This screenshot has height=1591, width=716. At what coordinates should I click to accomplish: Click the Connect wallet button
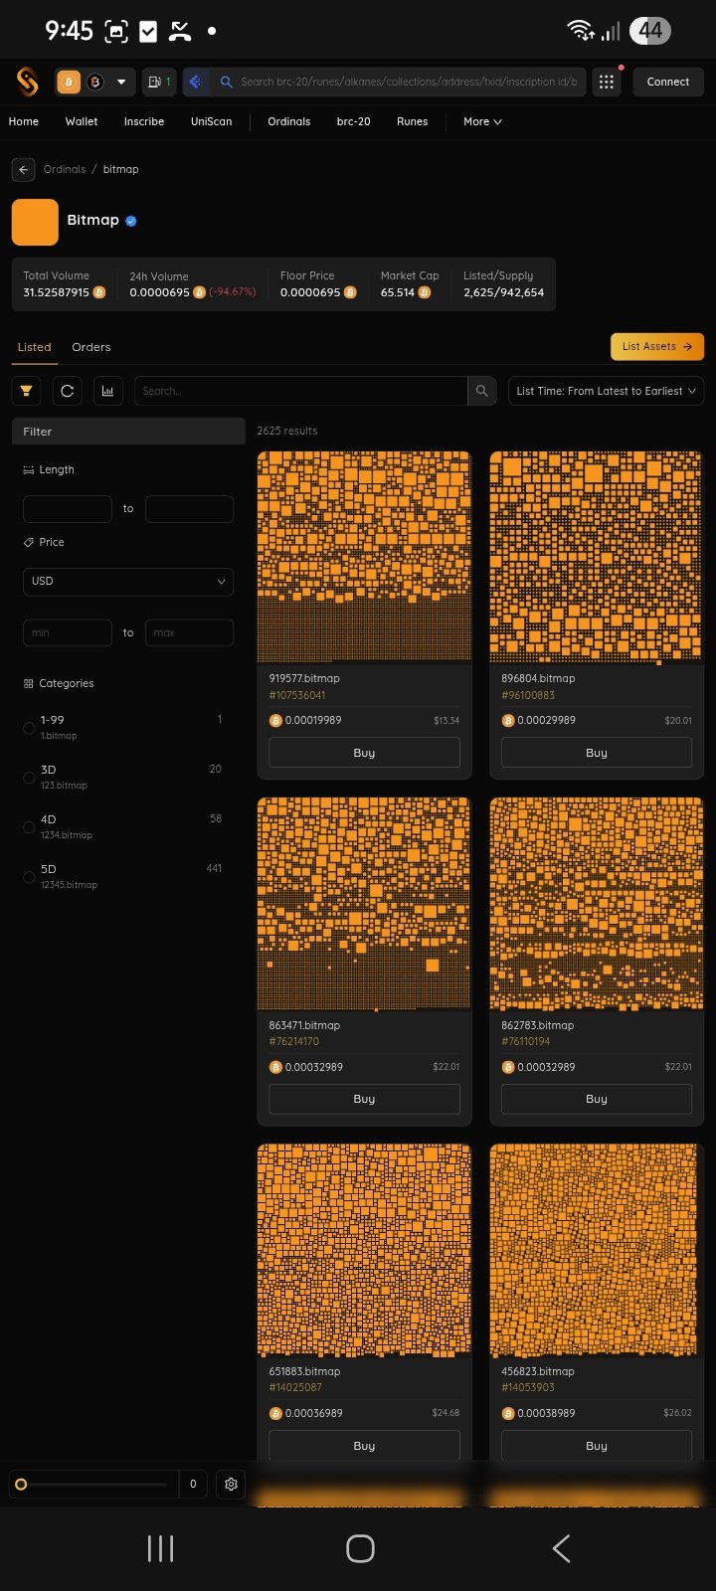tap(668, 82)
